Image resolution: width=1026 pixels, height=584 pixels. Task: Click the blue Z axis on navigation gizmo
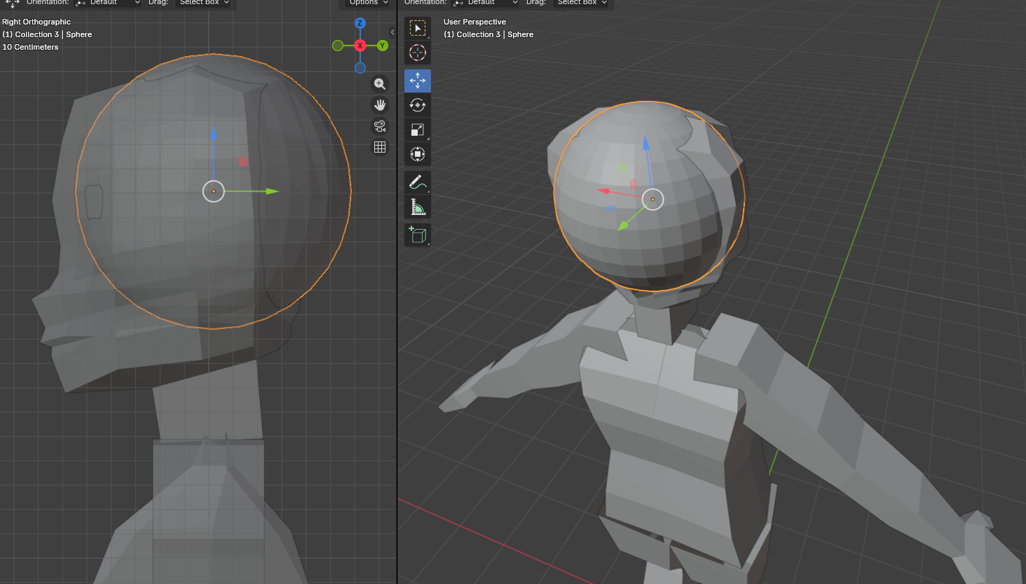pos(360,23)
